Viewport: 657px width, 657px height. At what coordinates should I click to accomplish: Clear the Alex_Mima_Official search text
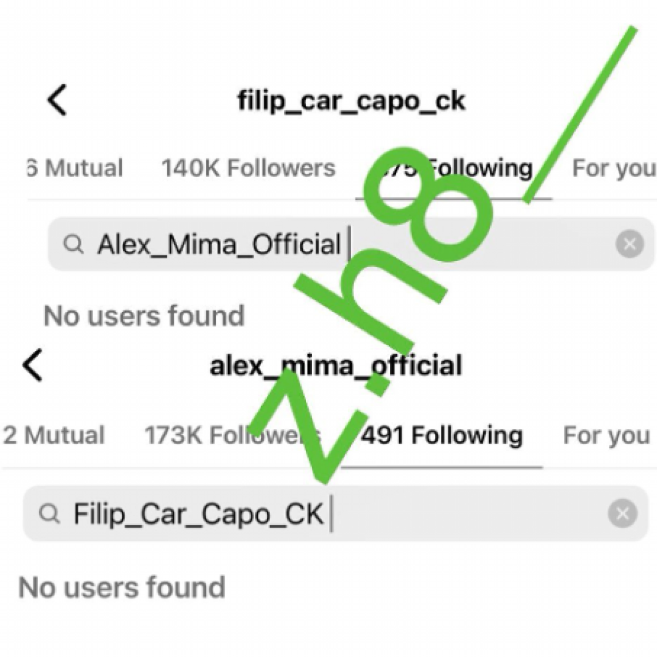coord(629,244)
